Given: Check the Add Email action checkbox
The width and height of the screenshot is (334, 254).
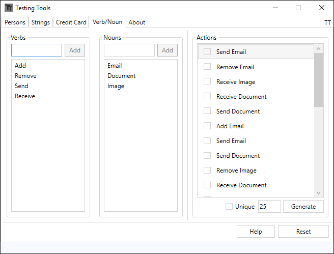Looking at the screenshot, I should point(207,126).
